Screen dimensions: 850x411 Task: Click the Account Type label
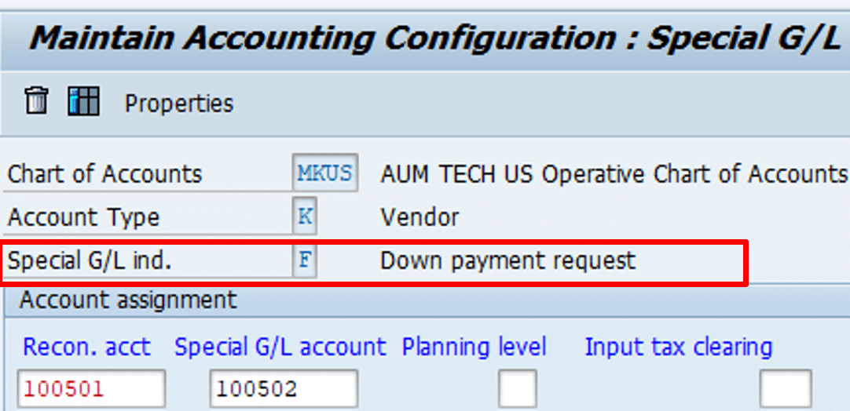83,218
